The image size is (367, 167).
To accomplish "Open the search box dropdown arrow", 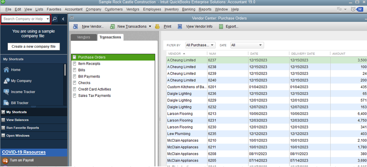I will click(47, 19).
